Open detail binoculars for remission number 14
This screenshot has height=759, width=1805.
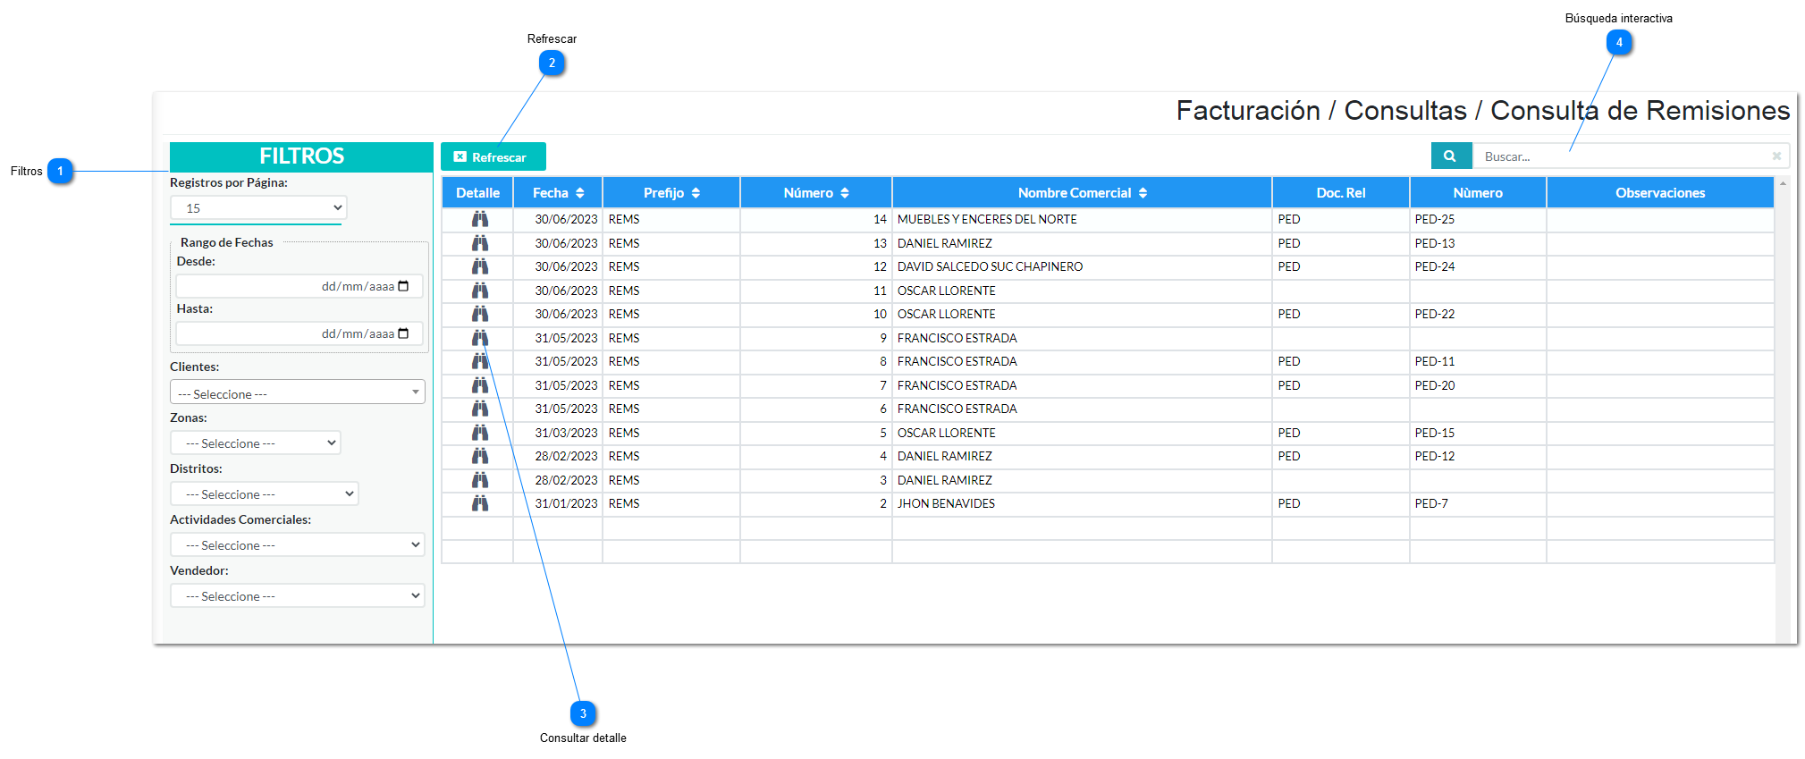tap(480, 219)
